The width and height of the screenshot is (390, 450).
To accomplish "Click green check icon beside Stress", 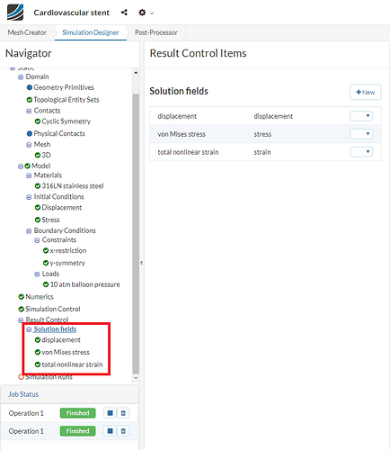I will (x=38, y=220).
